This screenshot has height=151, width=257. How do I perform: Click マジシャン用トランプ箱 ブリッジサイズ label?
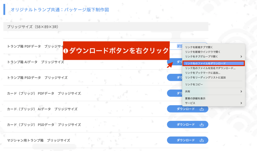coord(38,140)
